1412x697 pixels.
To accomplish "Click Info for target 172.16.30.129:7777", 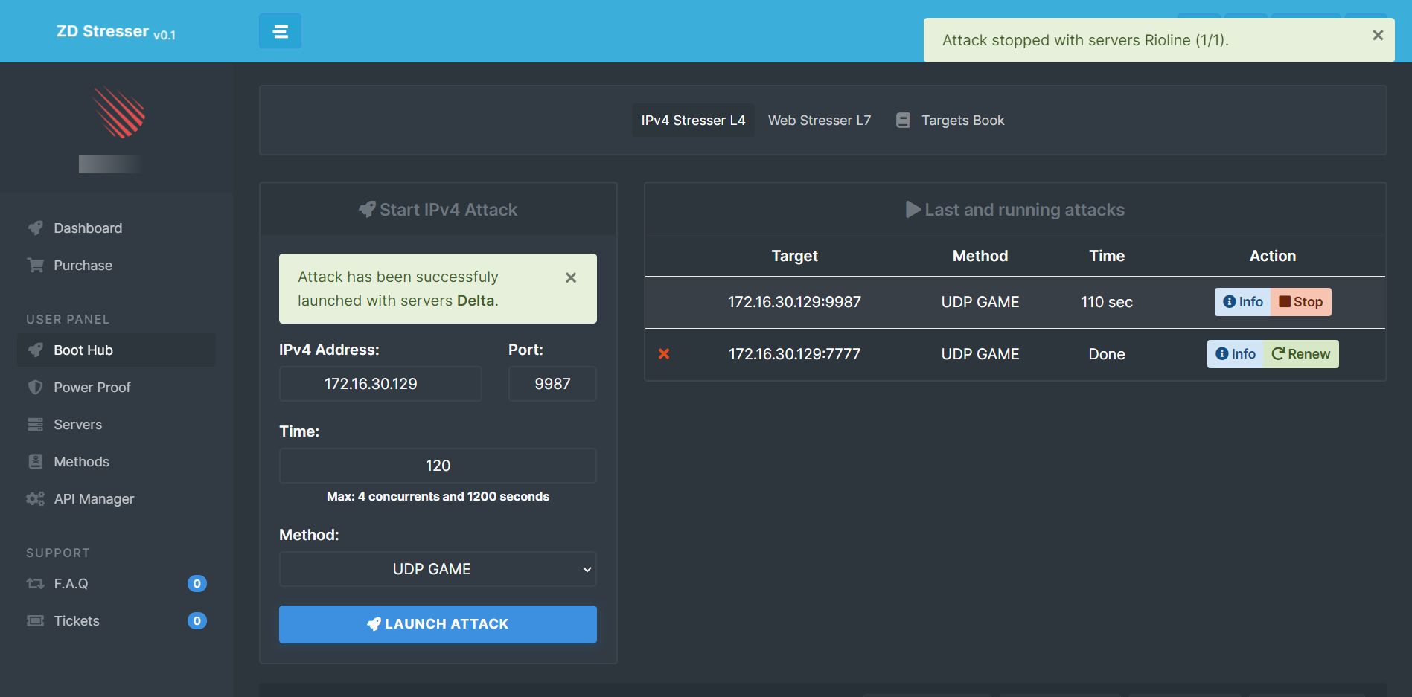I will click(1235, 354).
